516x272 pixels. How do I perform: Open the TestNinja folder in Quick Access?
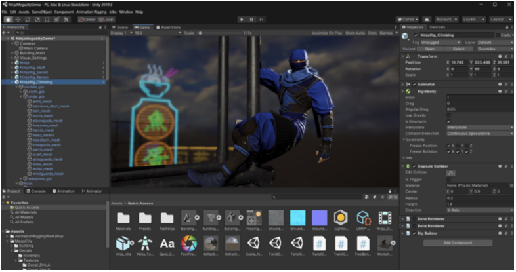click(x=167, y=218)
